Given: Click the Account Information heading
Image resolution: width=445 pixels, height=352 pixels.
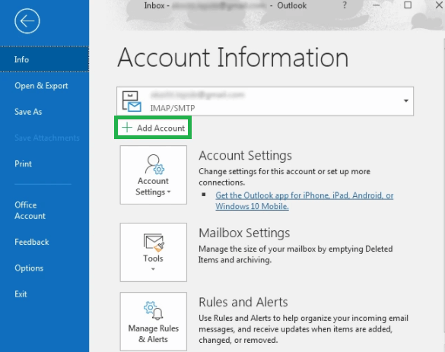Looking at the screenshot, I should [233, 58].
